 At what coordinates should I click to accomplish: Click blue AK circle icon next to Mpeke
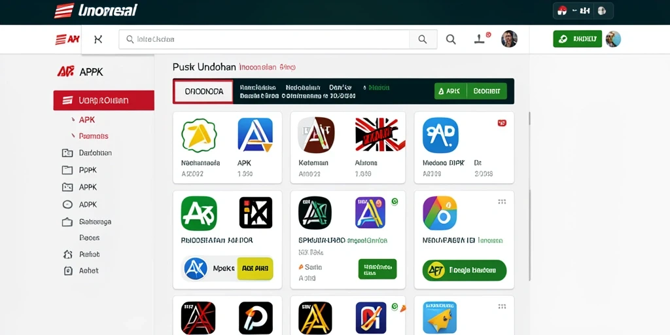point(196,269)
